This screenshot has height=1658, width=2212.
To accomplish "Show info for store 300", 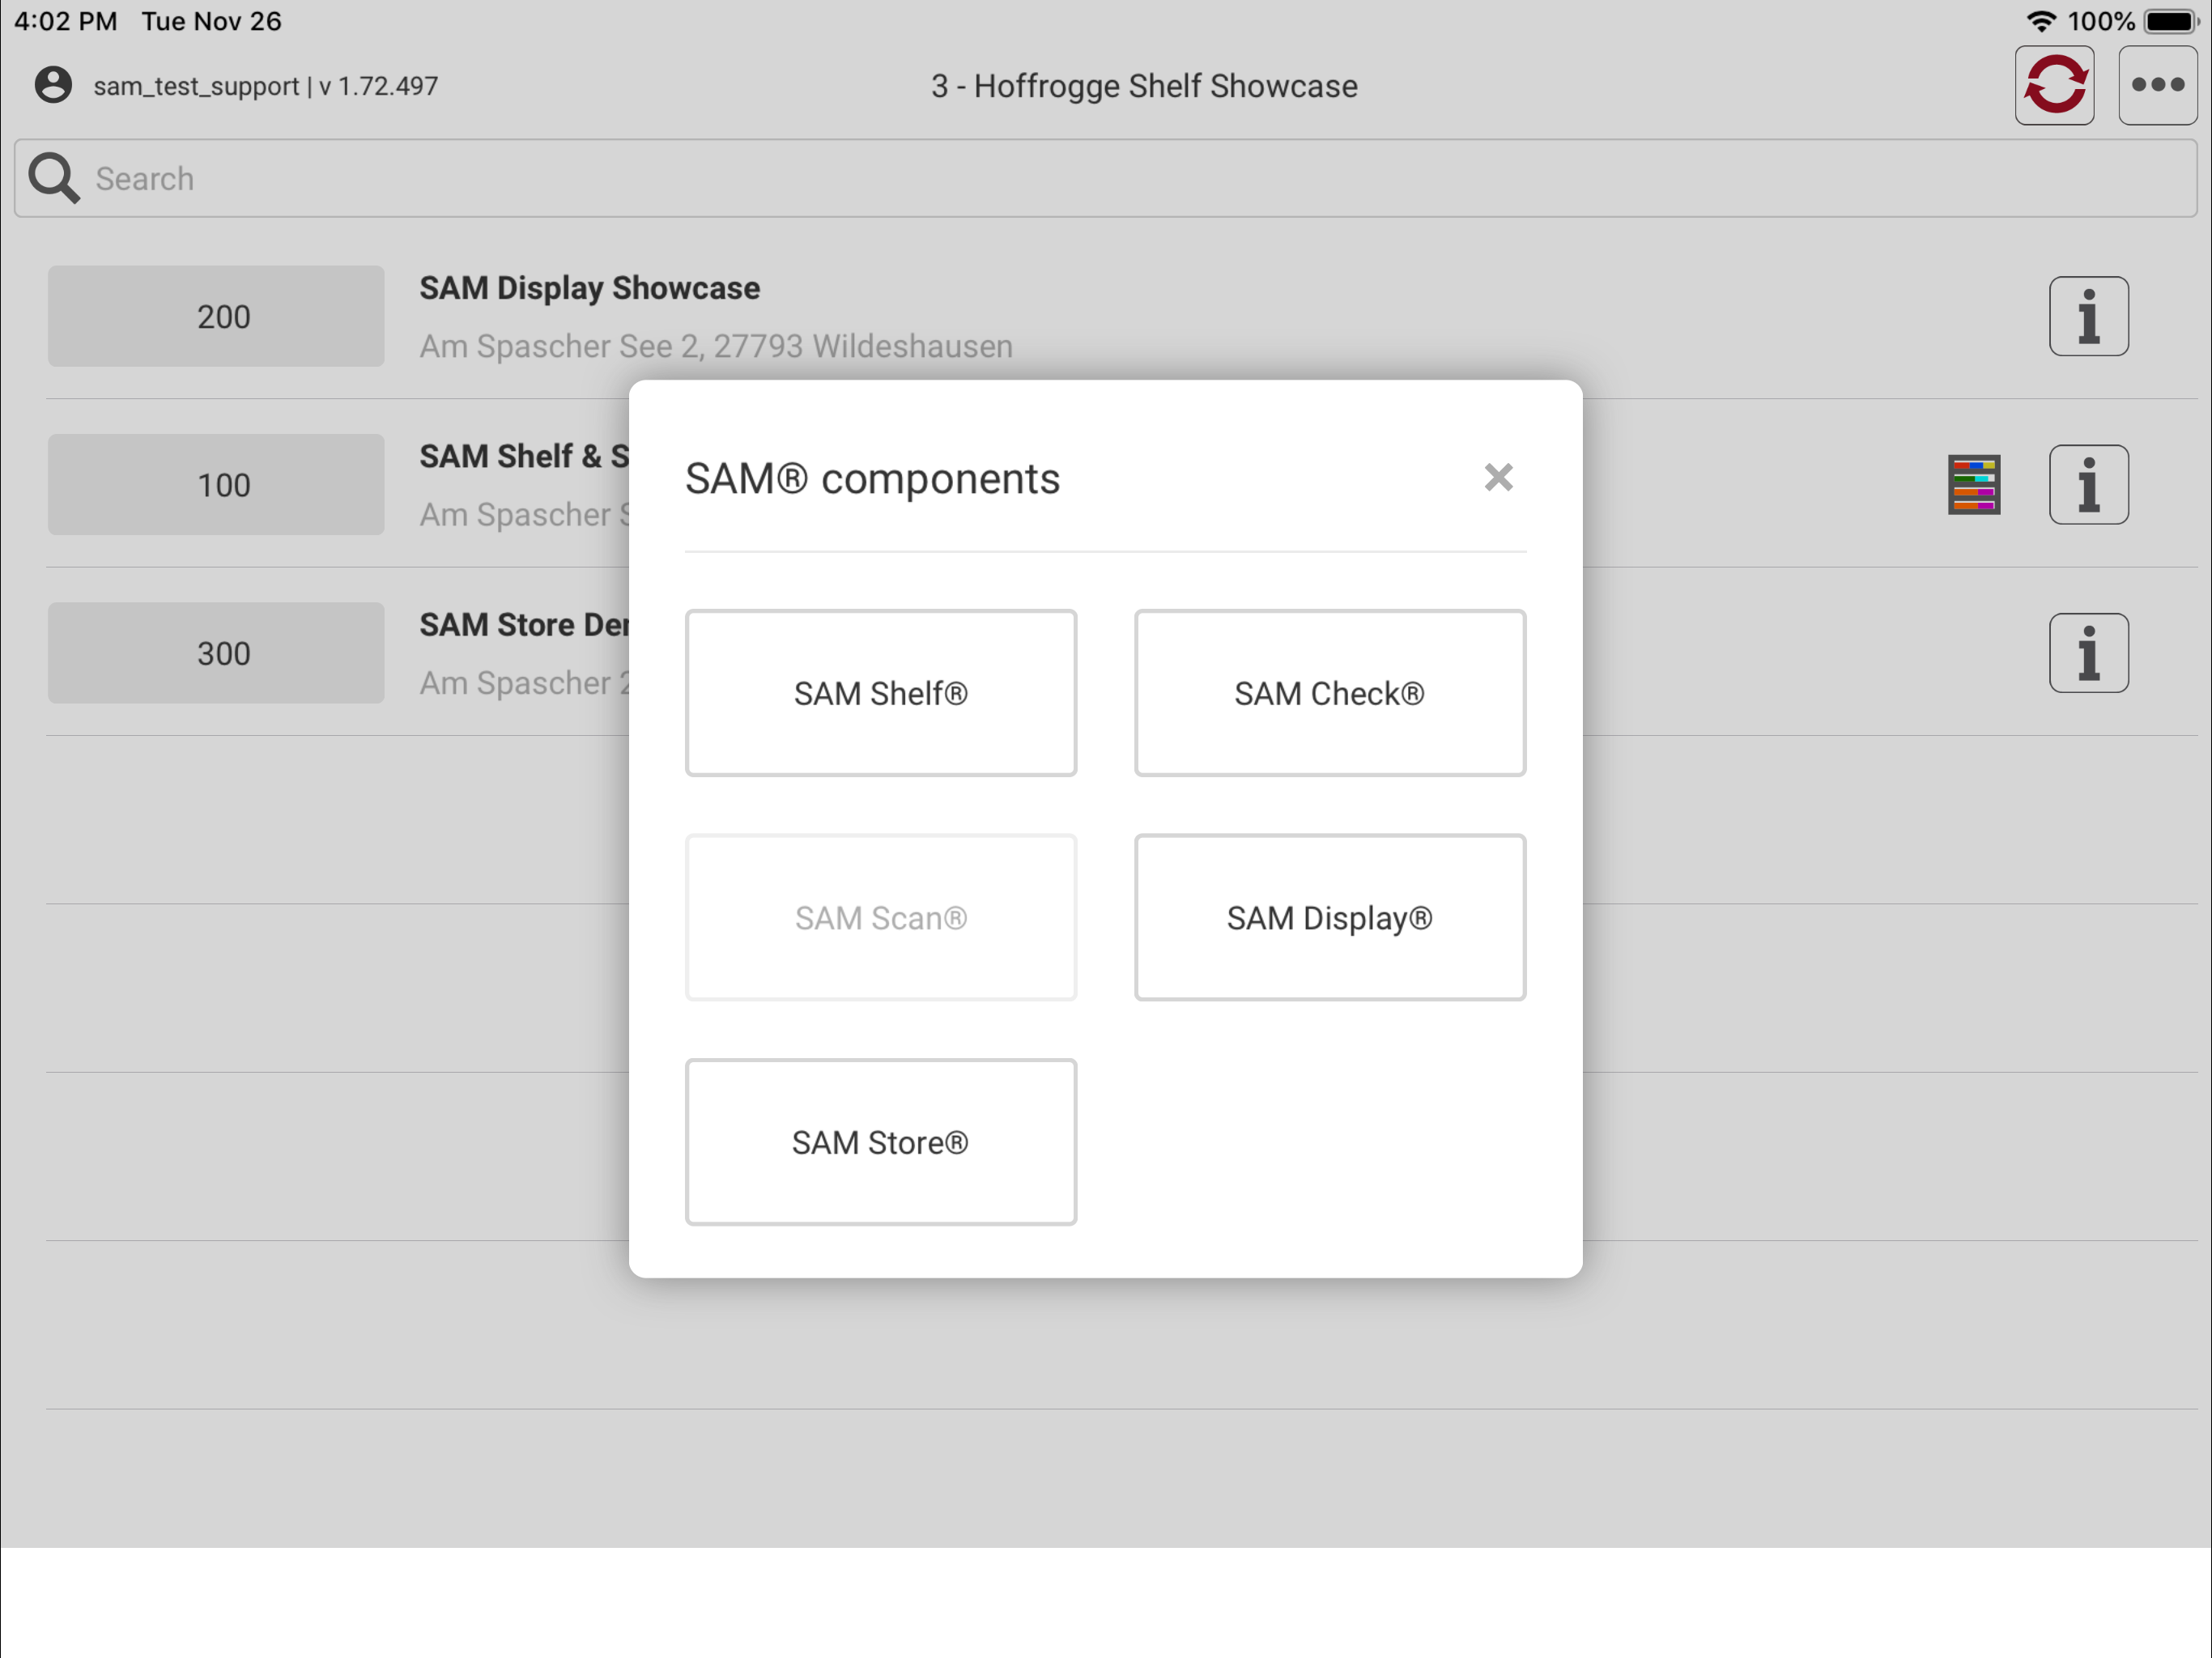I will pos(2088,653).
